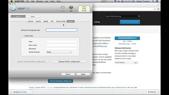Click WordPress.org search magnifier icon
169x95 pixels.
coord(139,16)
